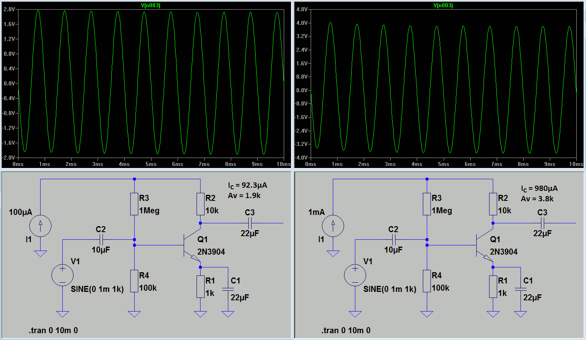Click the ground symbol under V1 in the 100µA circuit
This screenshot has width=586, height=340.
tap(62, 314)
